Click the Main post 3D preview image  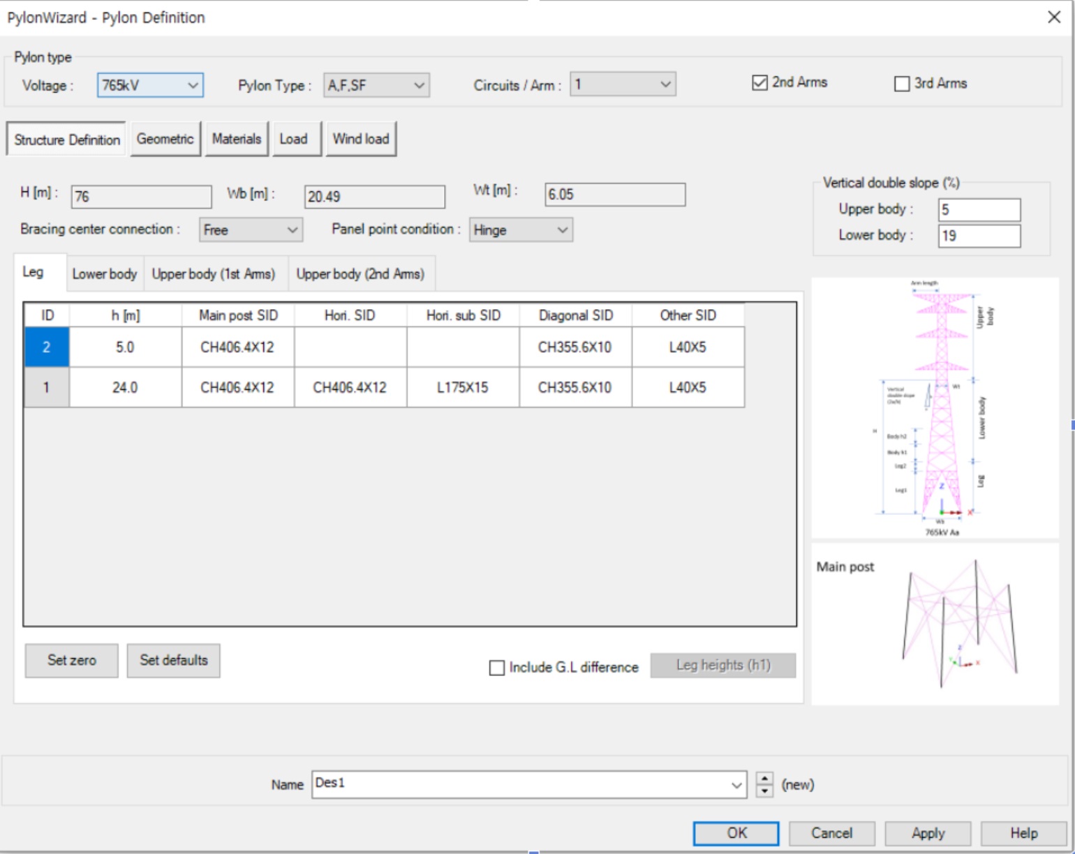pyautogui.click(x=959, y=623)
